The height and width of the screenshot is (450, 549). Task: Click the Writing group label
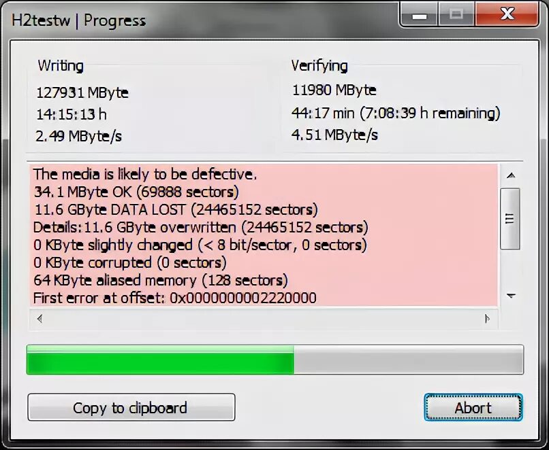point(61,66)
